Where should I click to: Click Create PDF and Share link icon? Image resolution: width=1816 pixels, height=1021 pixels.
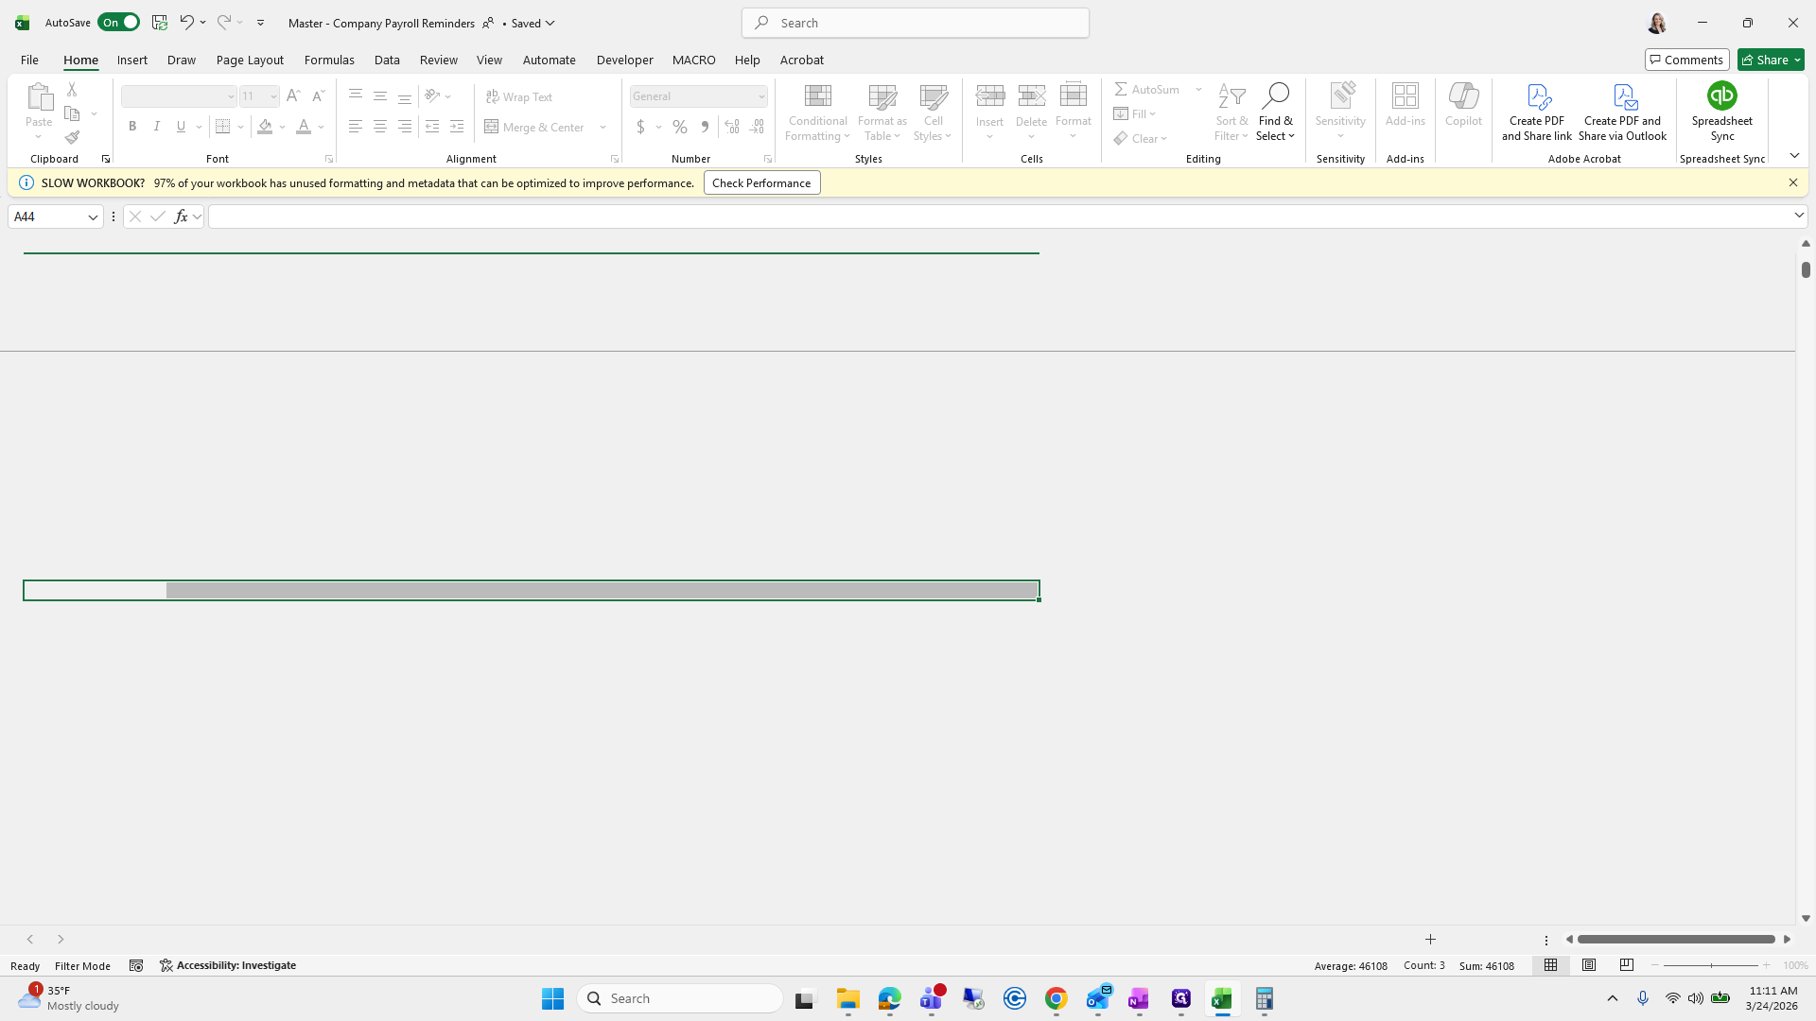tap(1537, 96)
